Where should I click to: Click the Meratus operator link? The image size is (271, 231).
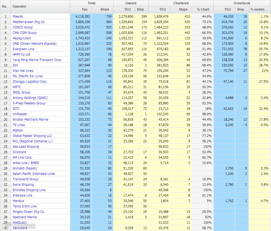pos(18,201)
